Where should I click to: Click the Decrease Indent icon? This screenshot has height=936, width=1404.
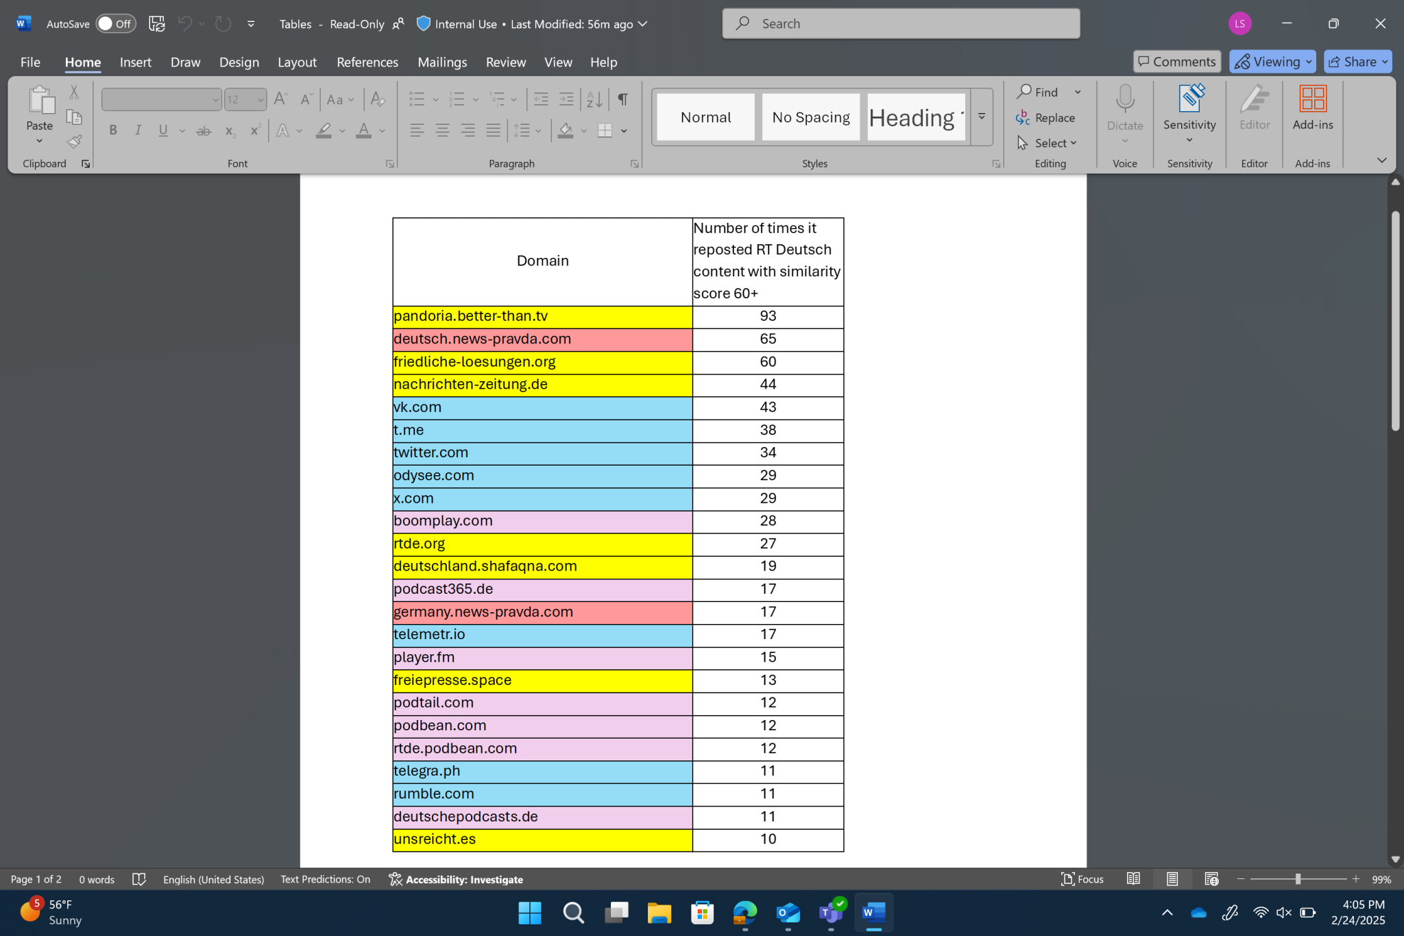click(541, 99)
